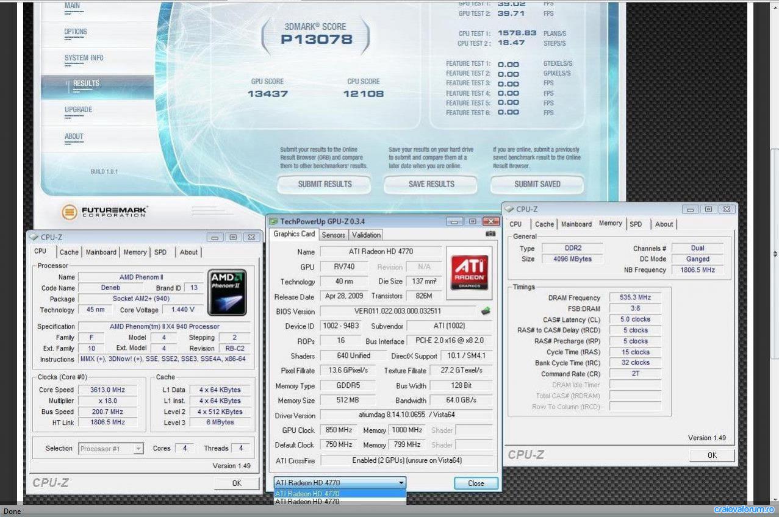779x517 pixels.
Task: Click the browser's vertical scrollbar
Action: point(775,253)
